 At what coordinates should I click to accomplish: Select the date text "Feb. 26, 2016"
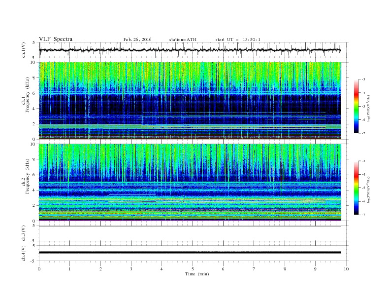(137, 39)
